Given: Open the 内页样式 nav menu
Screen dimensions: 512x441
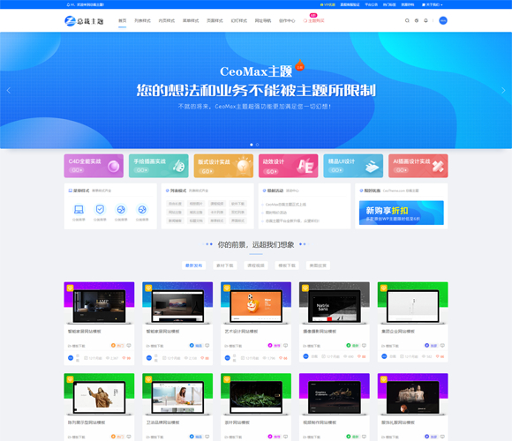Looking at the screenshot, I should click(x=167, y=20).
